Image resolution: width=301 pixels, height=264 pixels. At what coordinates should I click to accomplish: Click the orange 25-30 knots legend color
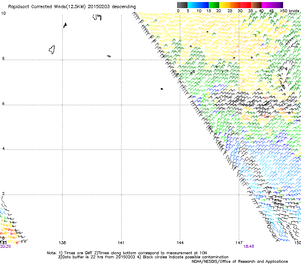coord(235,5)
